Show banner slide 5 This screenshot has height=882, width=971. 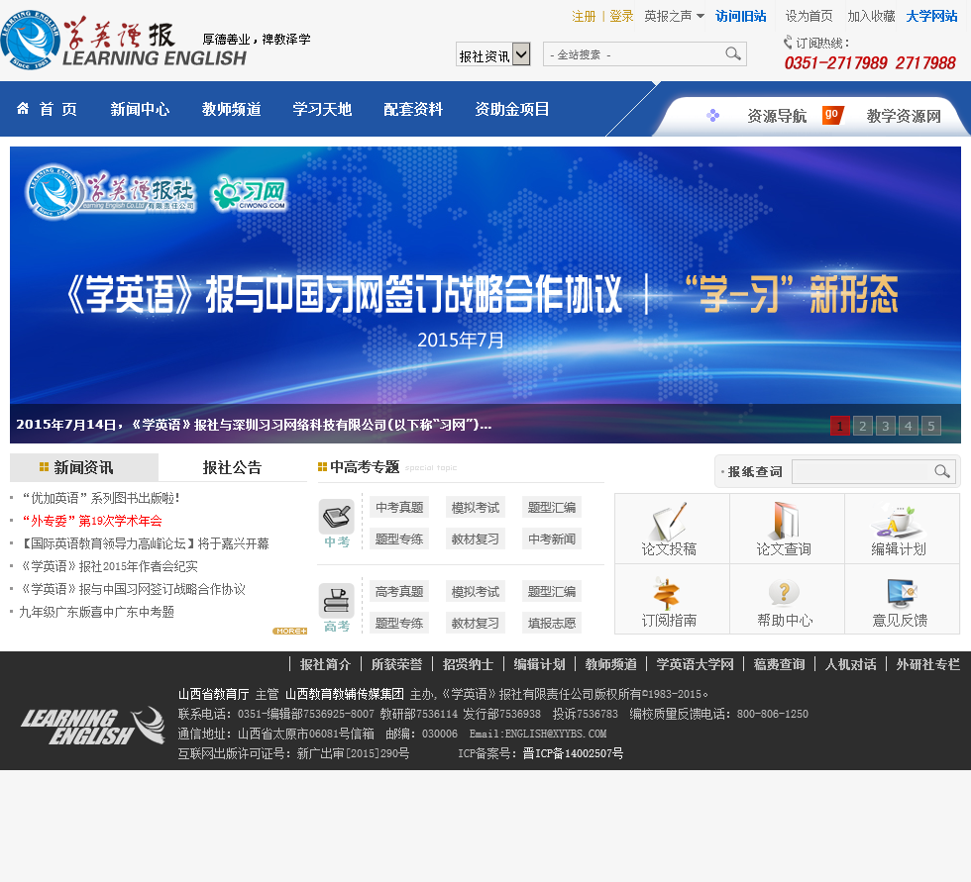(x=931, y=426)
